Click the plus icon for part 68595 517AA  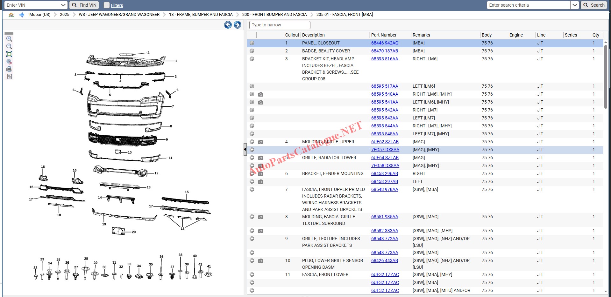(252, 86)
